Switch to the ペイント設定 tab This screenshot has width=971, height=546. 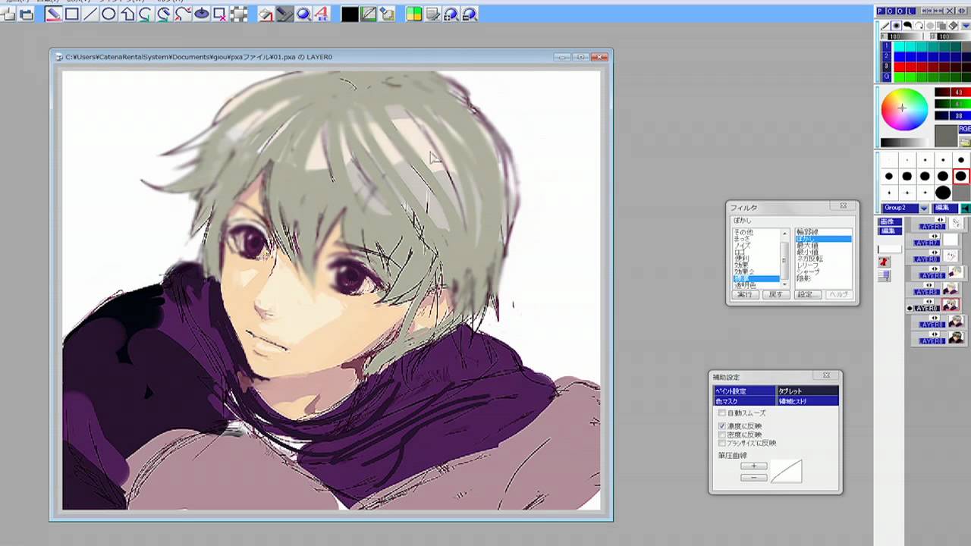[745, 391]
